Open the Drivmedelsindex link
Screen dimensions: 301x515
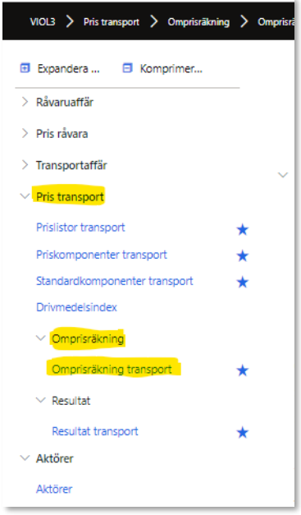coord(76,307)
